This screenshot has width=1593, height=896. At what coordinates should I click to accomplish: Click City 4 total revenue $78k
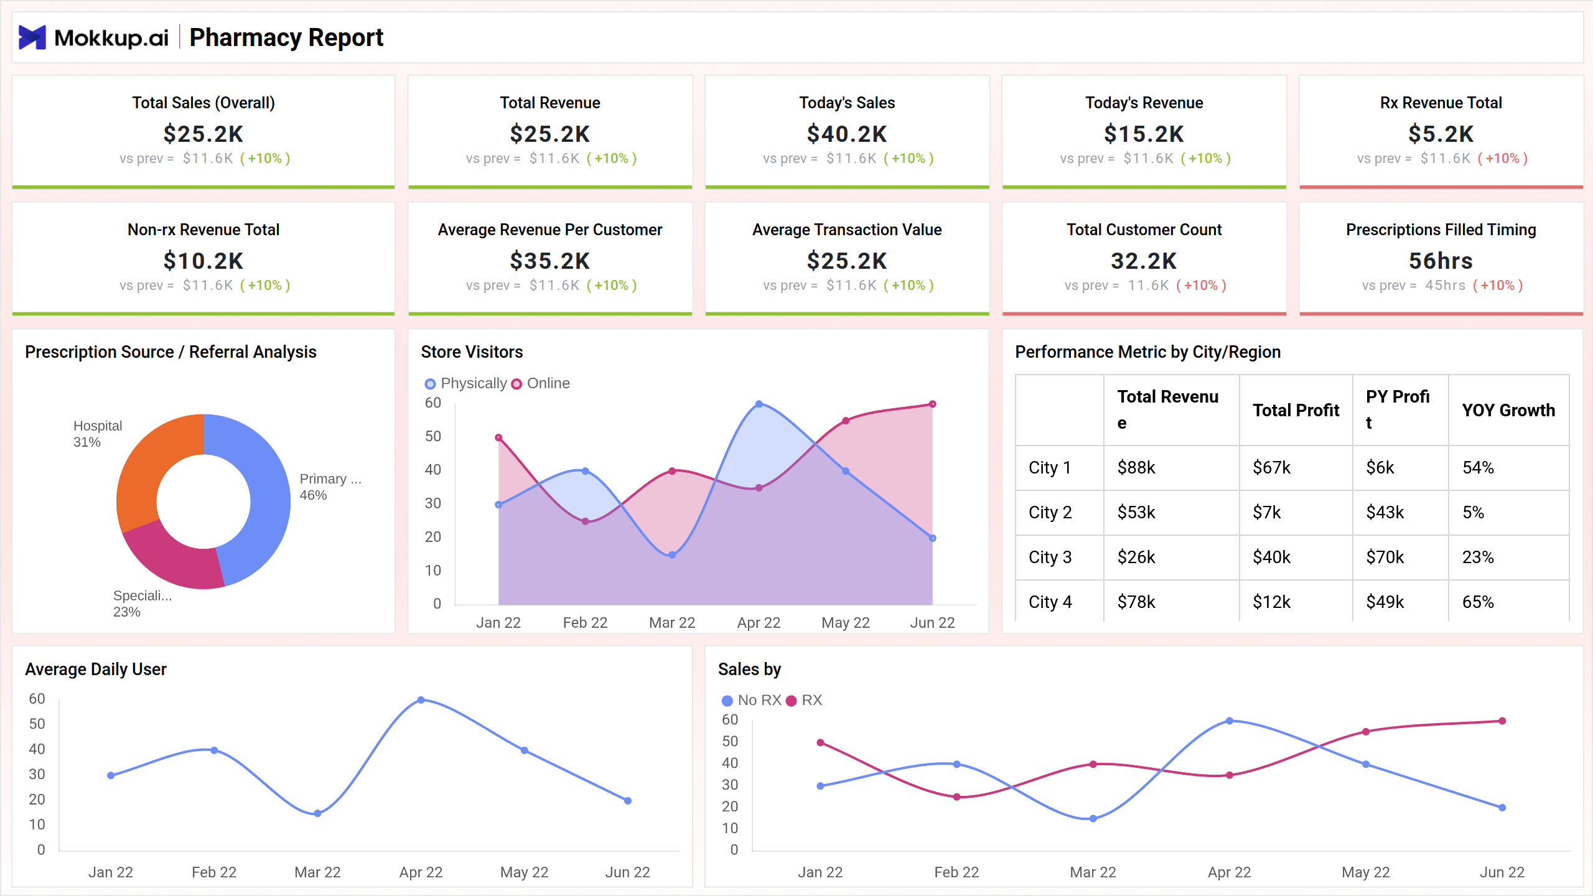click(1136, 602)
